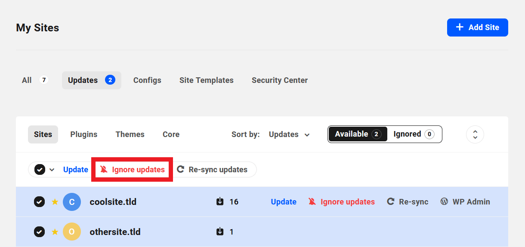Click the coolsite.tld blue C avatar
Image resolution: width=525 pixels, height=247 pixels.
[72, 202]
